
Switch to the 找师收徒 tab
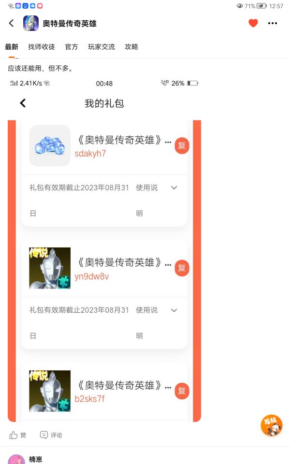(x=42, y=47)
